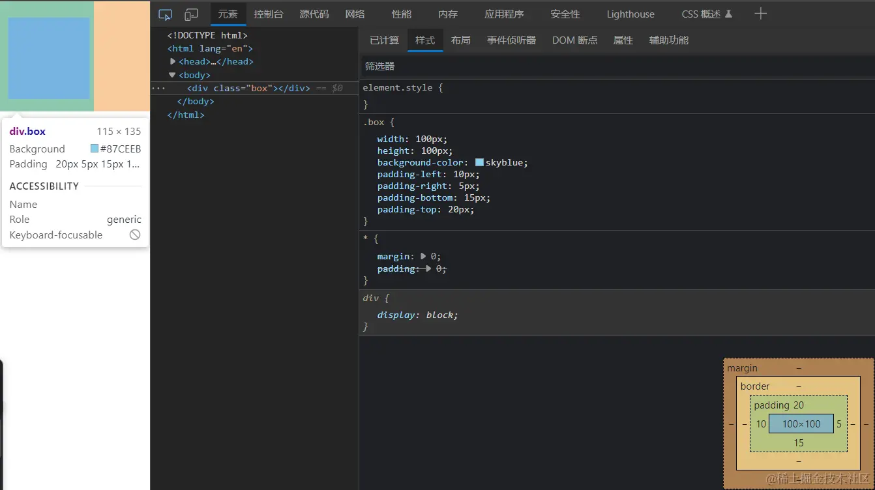The height and width of the screenshot is (490, 875).
Task: Click the .box selector text
Action: tap(375, 122)
